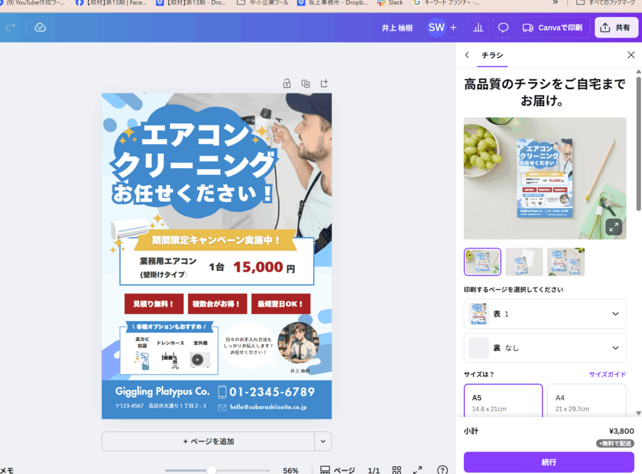Select the 01-2345-6789 phone number
Image resolution: width=642 pixels, height=474 pixels.
click(272, 392)
